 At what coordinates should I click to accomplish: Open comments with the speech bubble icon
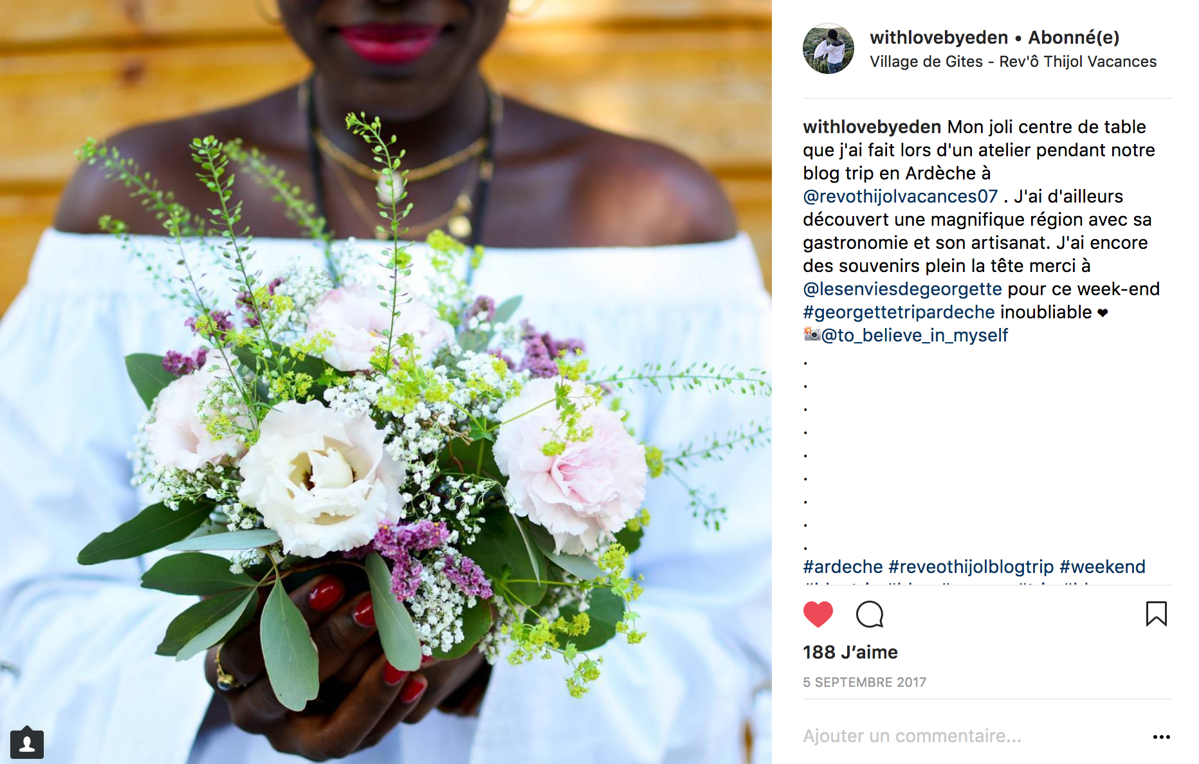tap(870, 614)
